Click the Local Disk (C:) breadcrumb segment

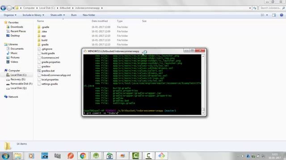tap(47, 8)
